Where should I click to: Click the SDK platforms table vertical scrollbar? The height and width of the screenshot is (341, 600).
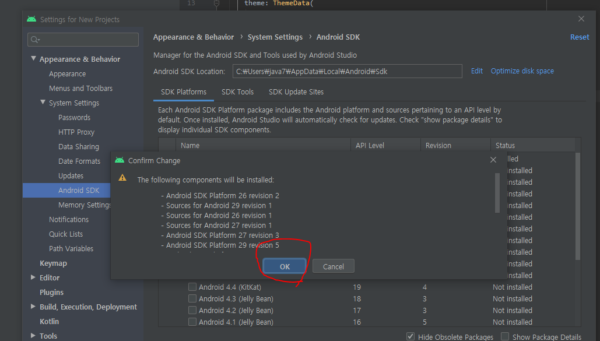tap(578, 206)
